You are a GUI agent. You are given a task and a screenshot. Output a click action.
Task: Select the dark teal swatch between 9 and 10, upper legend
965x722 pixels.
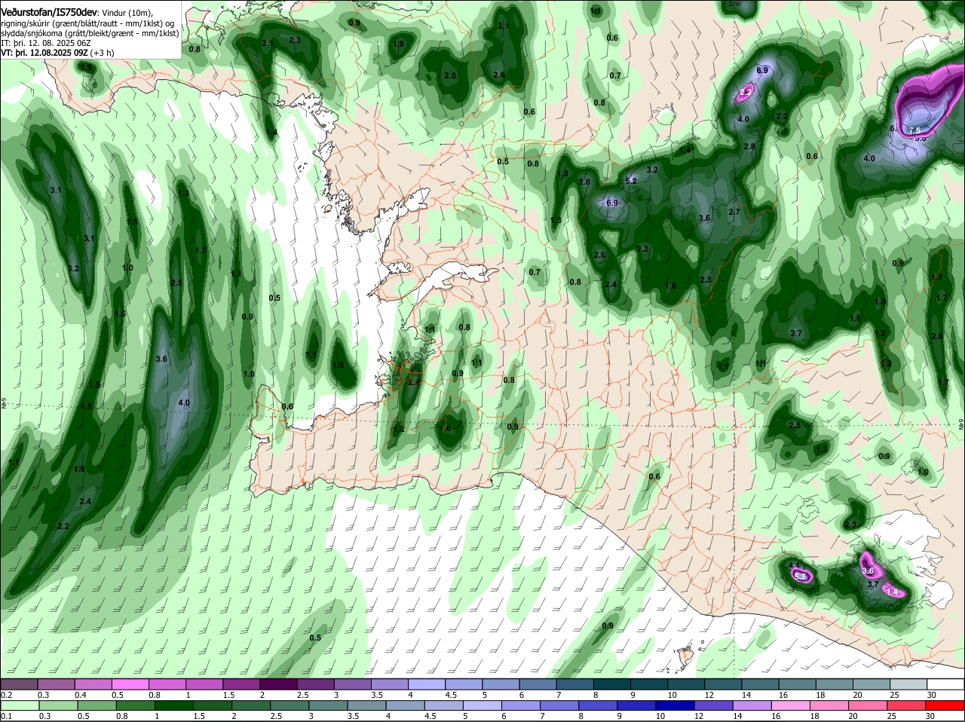649,684
